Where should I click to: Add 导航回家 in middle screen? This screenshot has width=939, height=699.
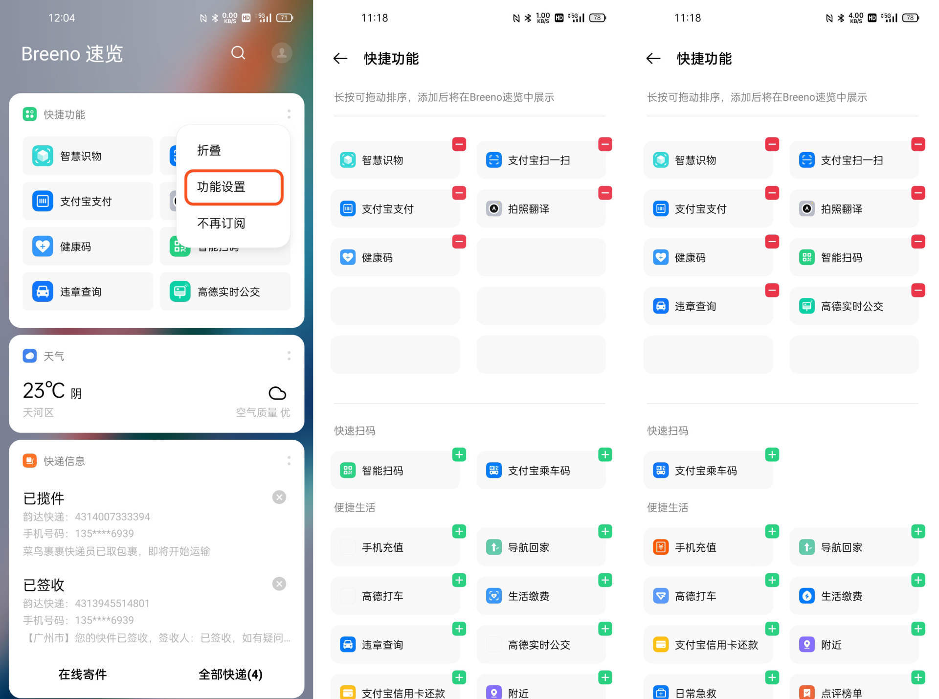pos(605,531)
